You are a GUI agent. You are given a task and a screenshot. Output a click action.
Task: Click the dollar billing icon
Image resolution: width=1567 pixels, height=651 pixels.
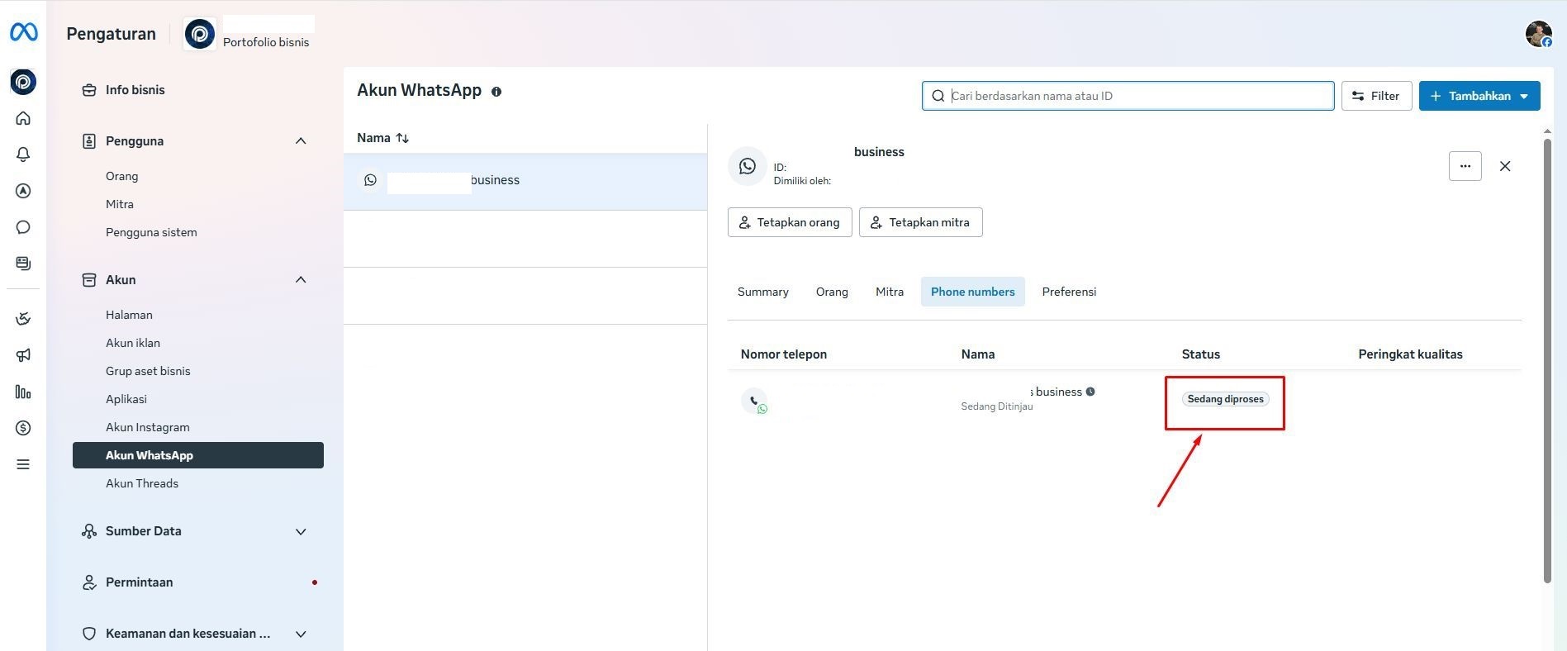coord(23,428)
